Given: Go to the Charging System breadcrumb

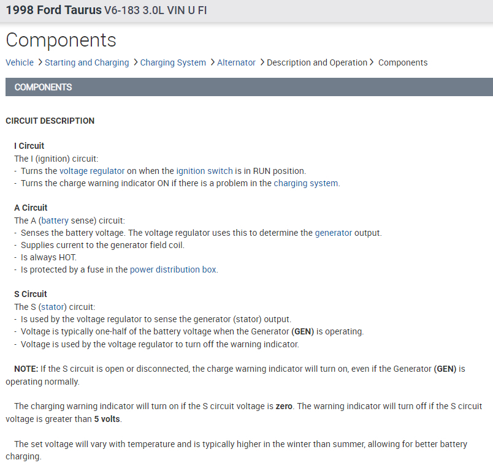Looking at the screenshot, I should (173, 62).
